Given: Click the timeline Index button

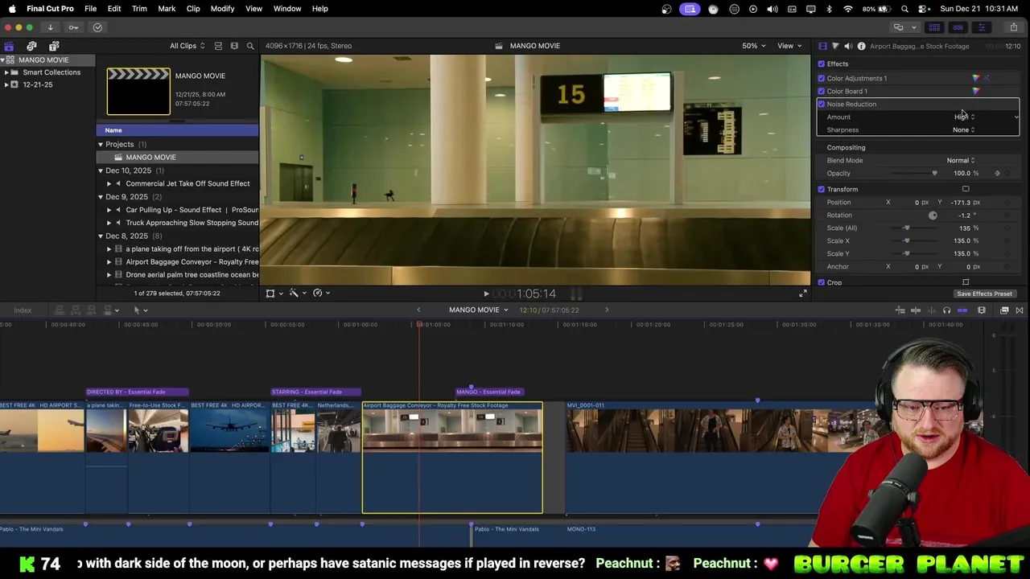Looking at the screenshot, I should (23, 310).
